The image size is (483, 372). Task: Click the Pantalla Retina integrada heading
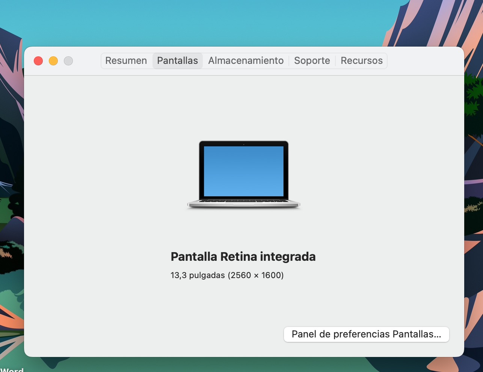click(x=243, y=257)
